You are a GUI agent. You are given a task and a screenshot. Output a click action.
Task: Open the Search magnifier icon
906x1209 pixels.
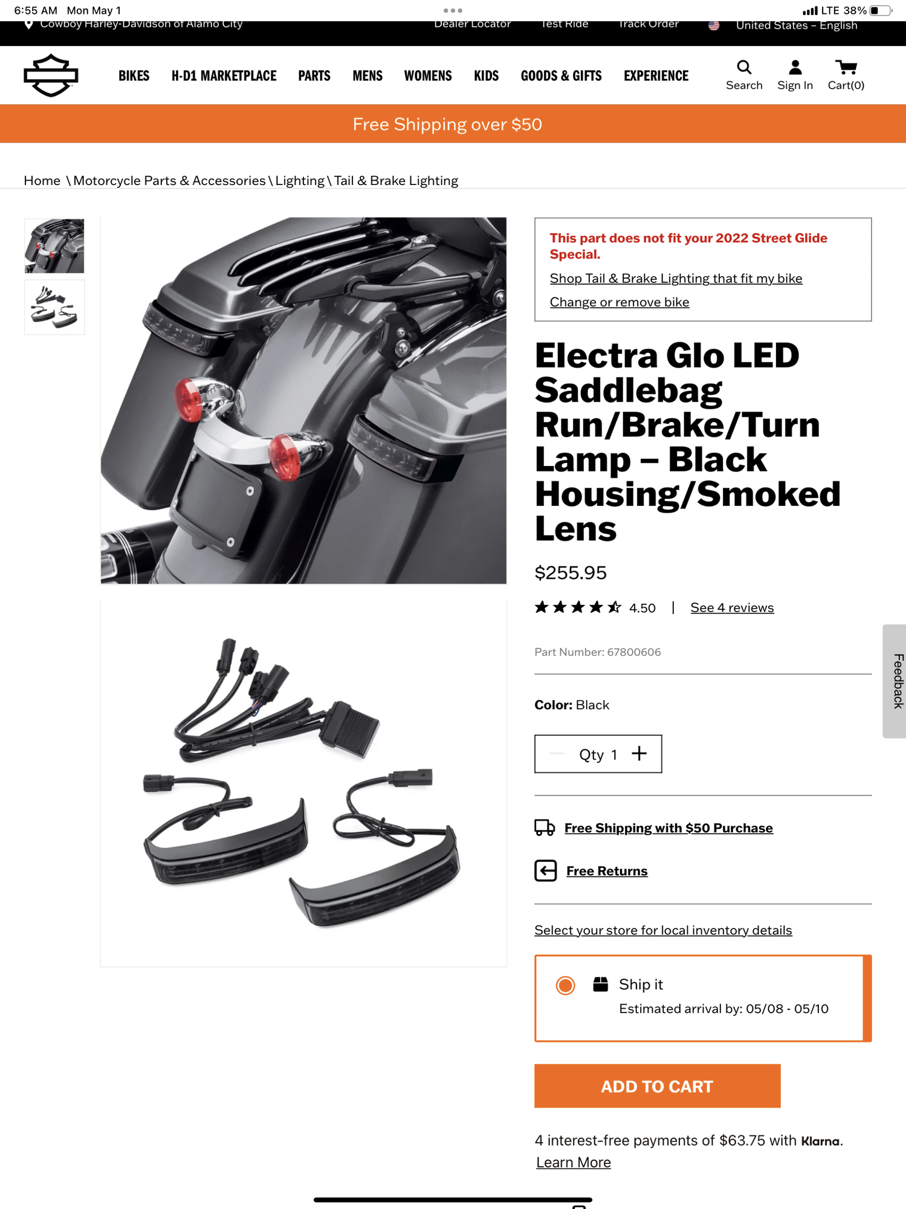coord(744,66)
